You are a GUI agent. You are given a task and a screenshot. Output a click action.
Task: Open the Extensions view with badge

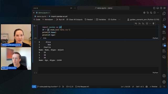point(164,45)
